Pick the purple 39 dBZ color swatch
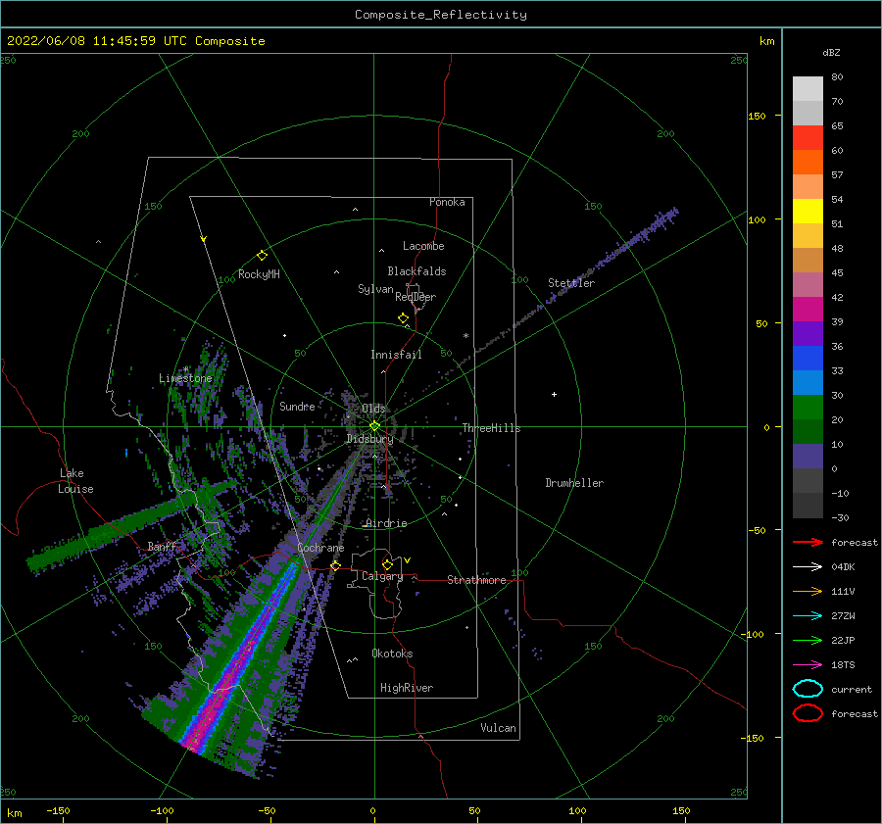The image size is (882, 824). coord(808,333)
